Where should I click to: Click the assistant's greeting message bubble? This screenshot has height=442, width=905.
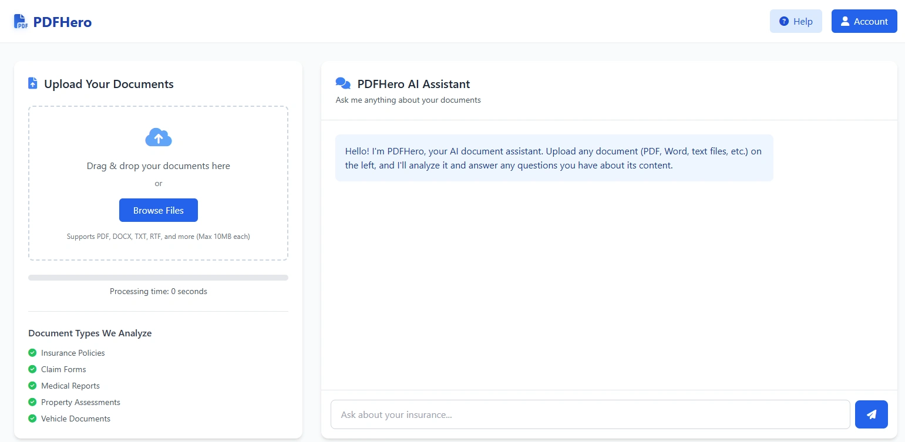click(x=554, y=158)
